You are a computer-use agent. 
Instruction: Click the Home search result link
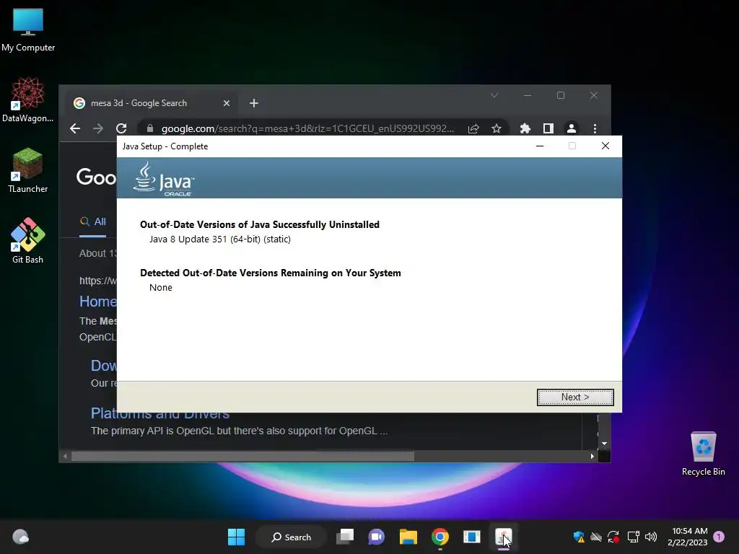click(x=97, y=302)
